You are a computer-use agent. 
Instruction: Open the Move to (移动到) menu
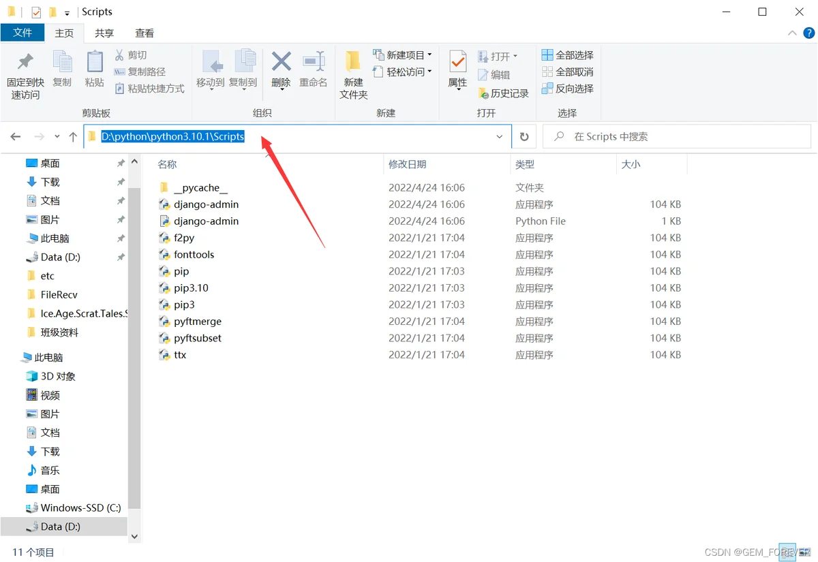click(x=211, y=69)
